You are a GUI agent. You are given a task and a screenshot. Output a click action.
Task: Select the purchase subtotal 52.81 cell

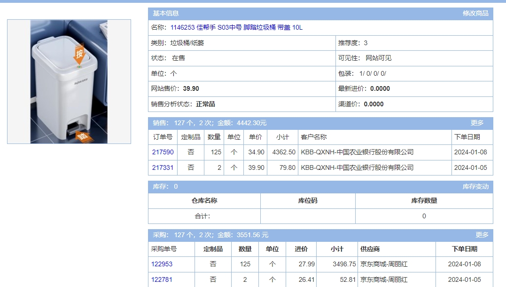pos(337,279)
